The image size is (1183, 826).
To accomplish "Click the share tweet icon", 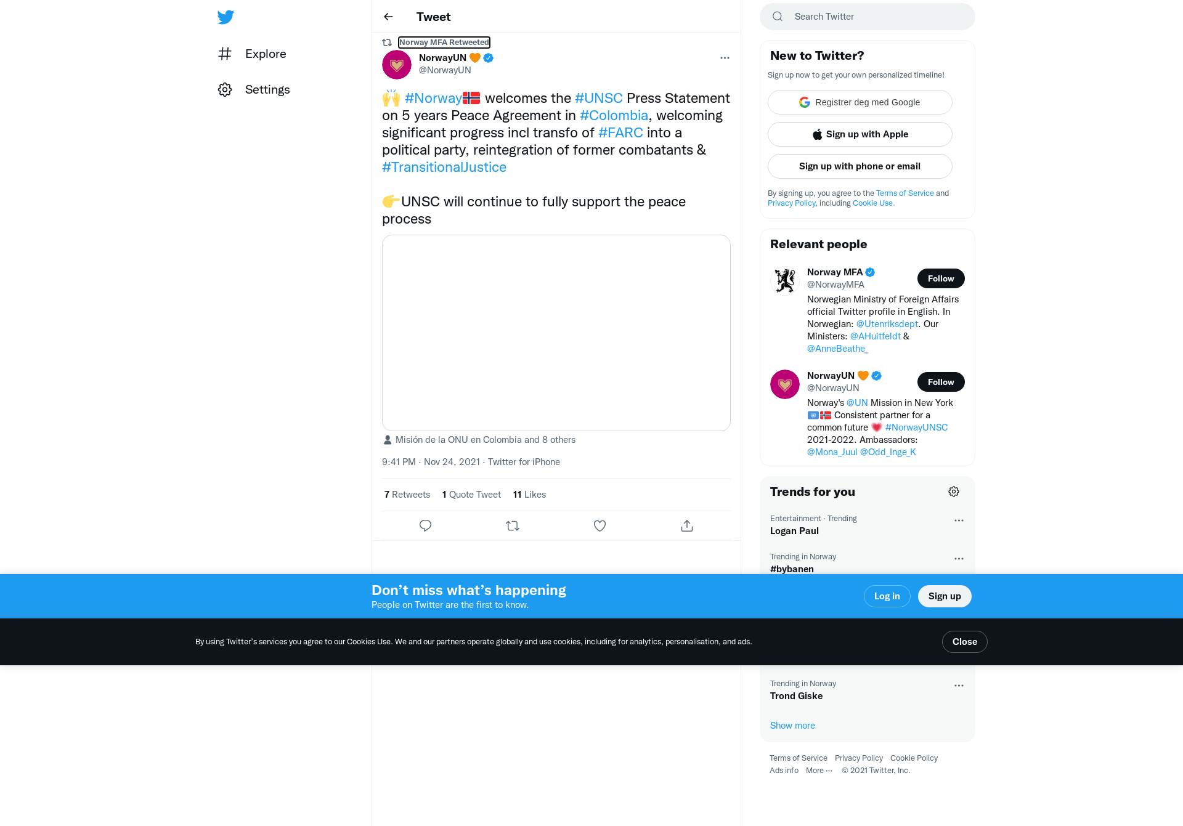I will pos(687,525).
